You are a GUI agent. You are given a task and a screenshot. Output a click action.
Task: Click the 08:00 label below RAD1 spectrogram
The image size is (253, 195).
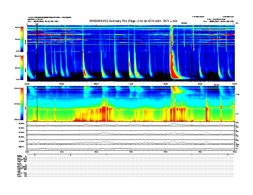(96, 84)
